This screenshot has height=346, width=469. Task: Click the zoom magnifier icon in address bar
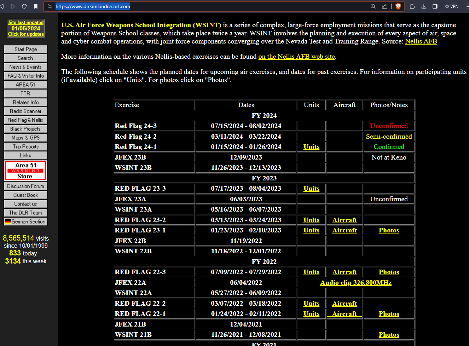[x=373, y=6]
